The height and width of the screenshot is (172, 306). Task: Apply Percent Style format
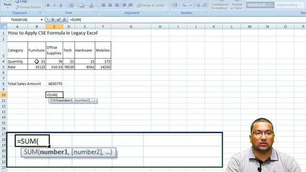pyautogui.click(x=184, y=5)
